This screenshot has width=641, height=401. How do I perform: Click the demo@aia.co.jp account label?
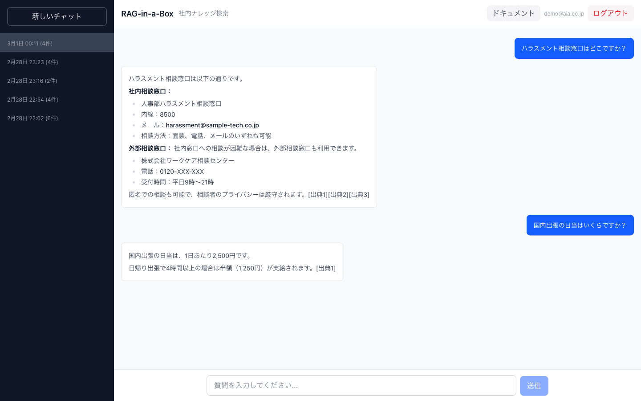pos(564,13)
